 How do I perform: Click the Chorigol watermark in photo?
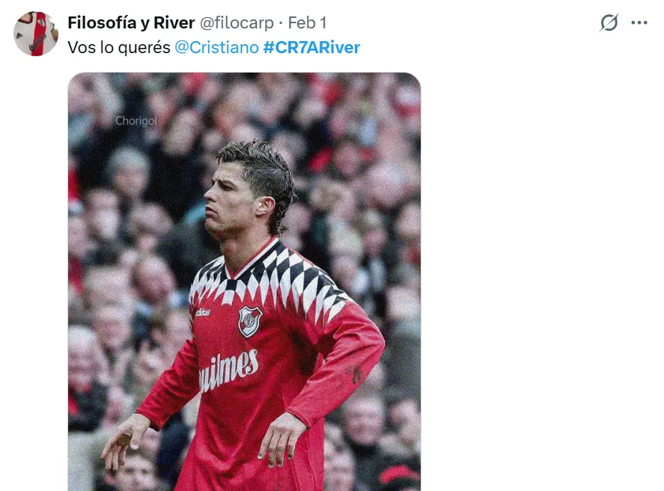click(x=136, y=121)
